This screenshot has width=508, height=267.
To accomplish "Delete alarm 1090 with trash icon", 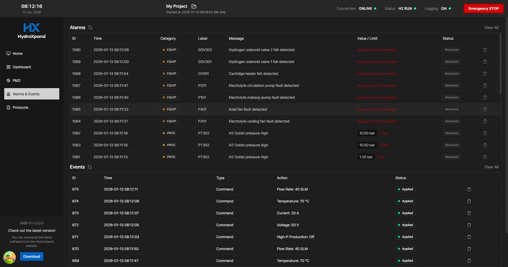I will 485,50.
